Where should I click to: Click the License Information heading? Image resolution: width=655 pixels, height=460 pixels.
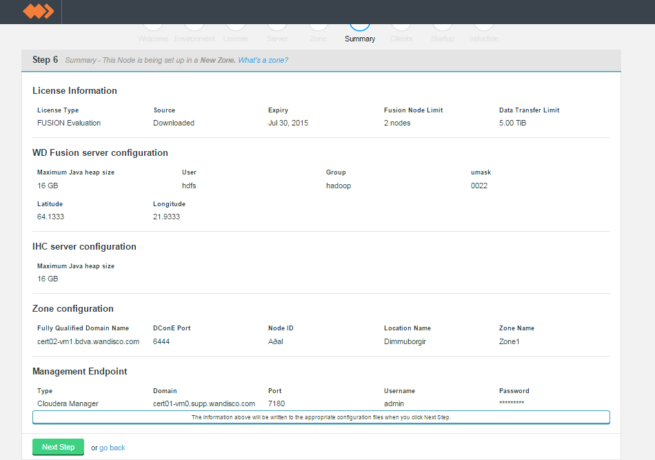74,90
